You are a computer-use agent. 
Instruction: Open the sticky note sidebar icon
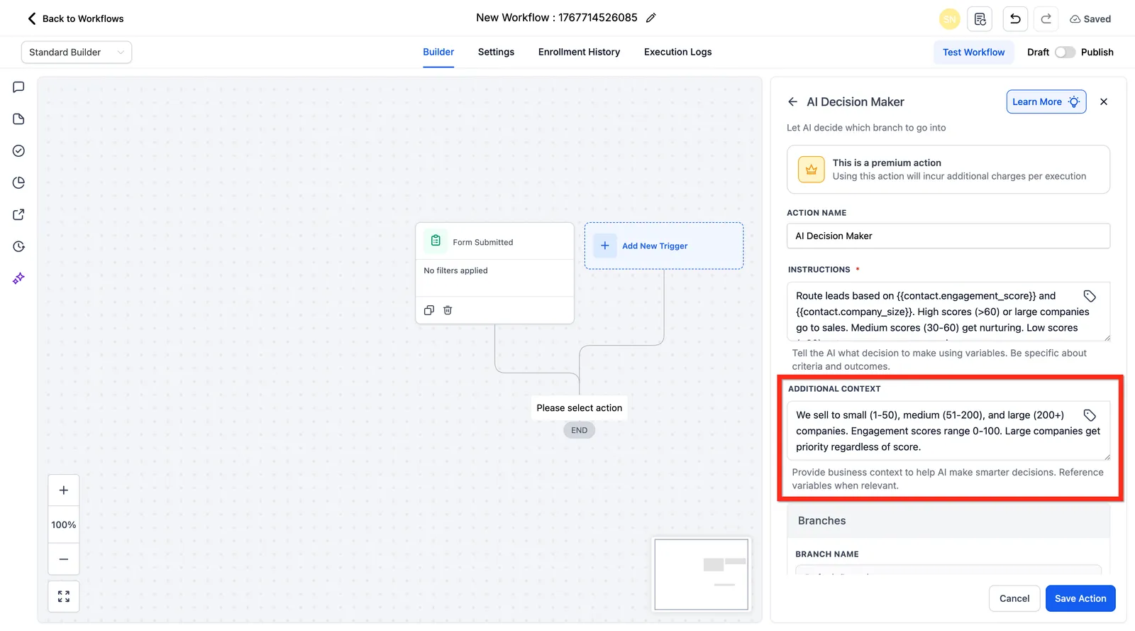(x=19, y=119)
